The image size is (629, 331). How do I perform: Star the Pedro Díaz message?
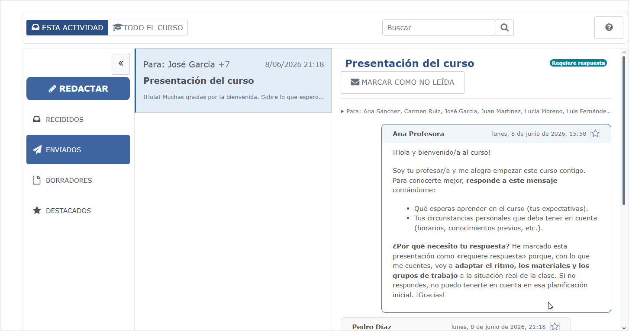click(x=555, y=327)
